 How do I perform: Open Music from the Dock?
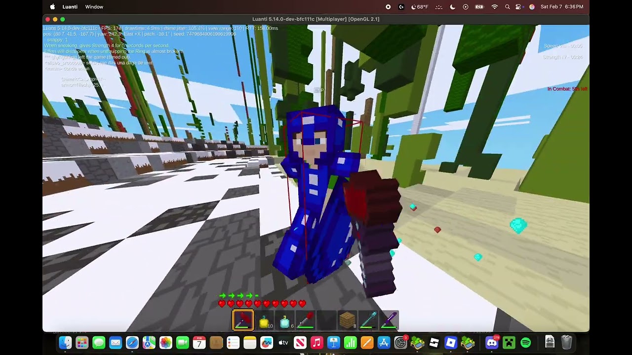(317, 343)
